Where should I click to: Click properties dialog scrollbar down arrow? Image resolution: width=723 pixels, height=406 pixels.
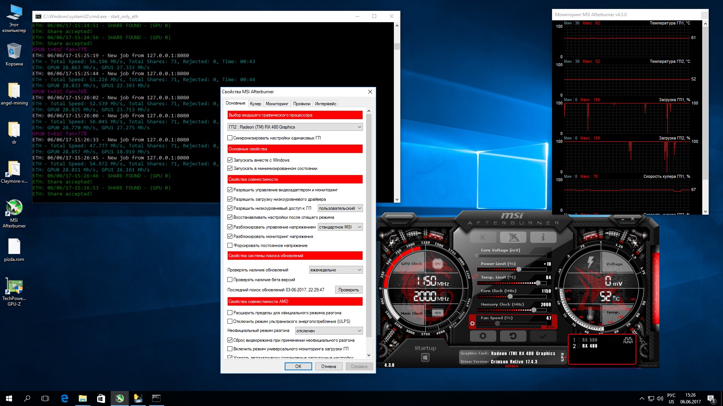[369, 355]
